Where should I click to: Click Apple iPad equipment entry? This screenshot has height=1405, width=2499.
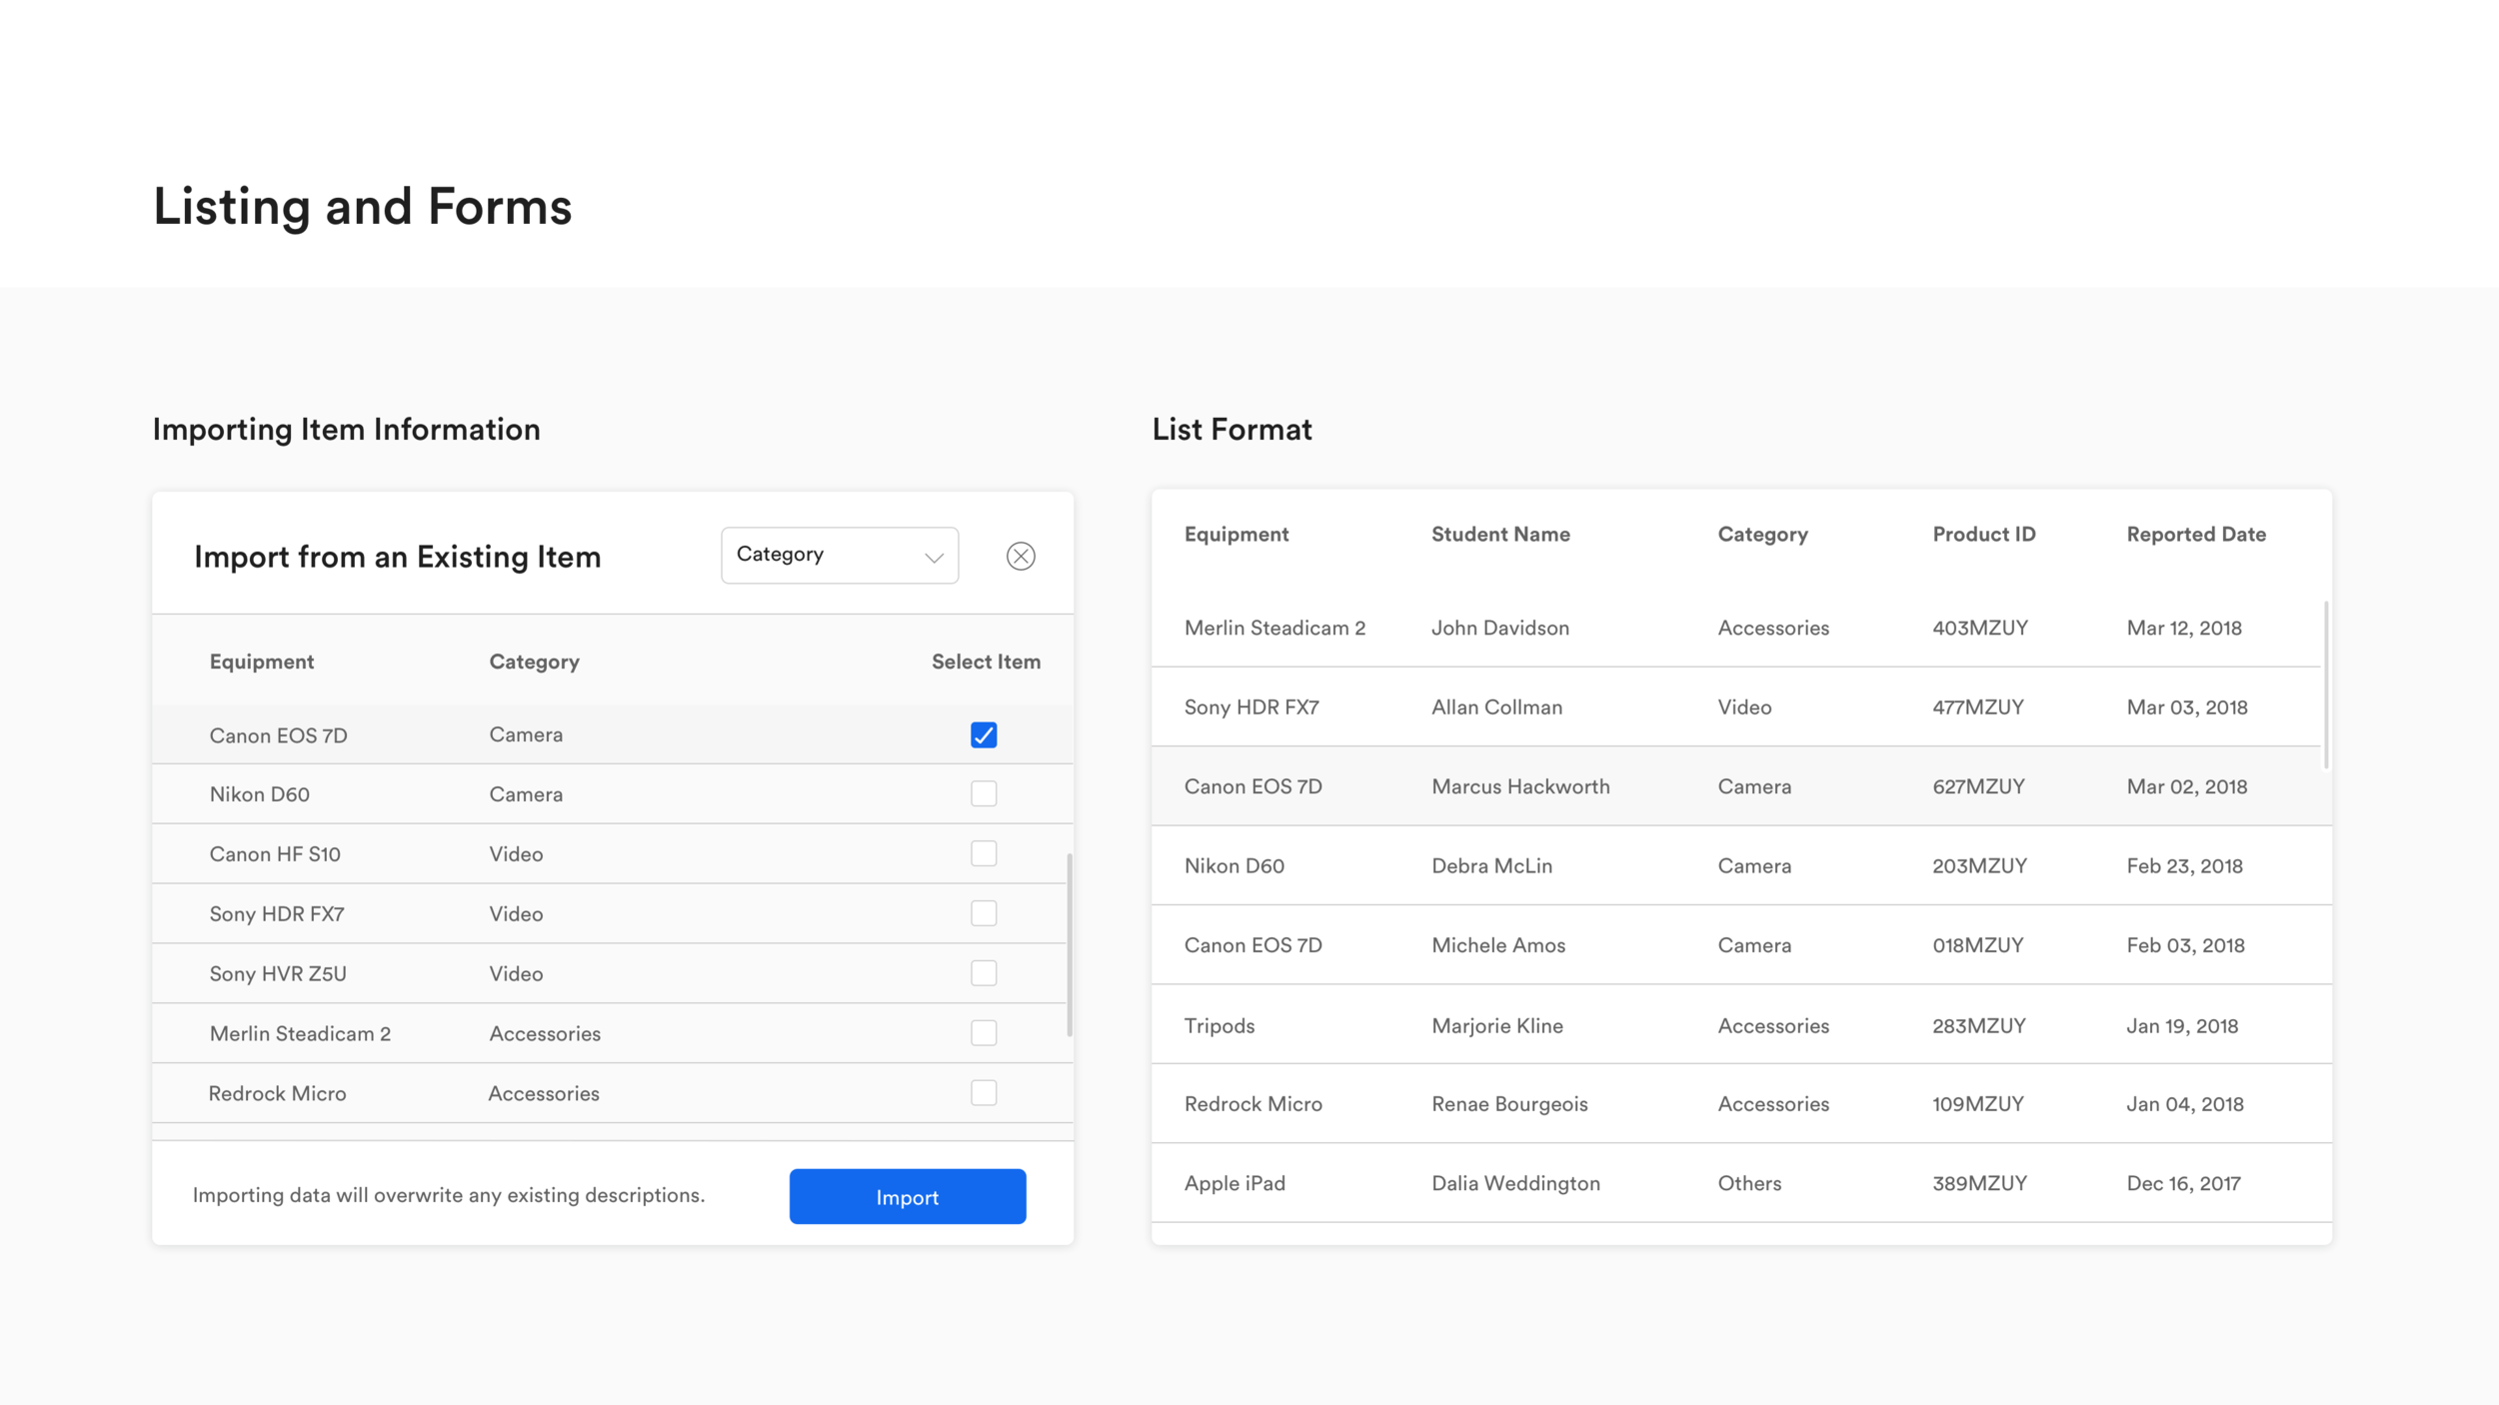[x=1235, y=1183]
